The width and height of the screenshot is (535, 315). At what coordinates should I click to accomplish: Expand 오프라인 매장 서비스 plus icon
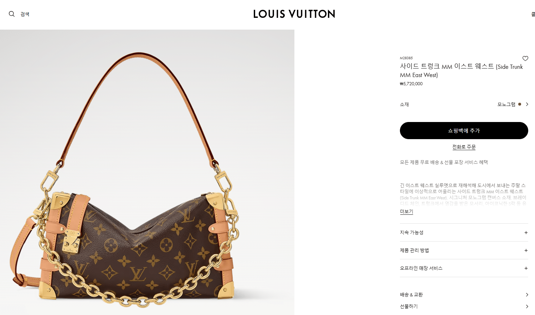pyautogui.click(x=526, y=268)
